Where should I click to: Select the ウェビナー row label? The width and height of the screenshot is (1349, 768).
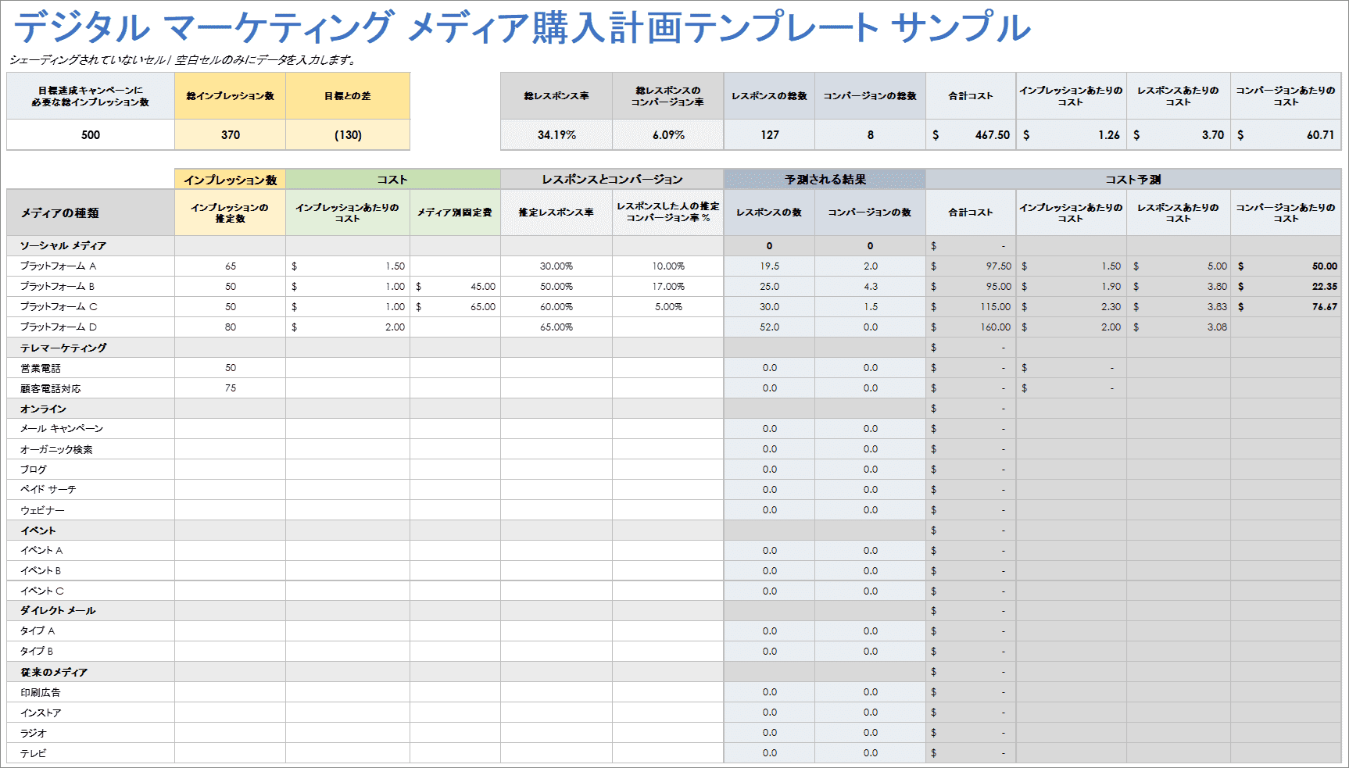tap(43, 510)
